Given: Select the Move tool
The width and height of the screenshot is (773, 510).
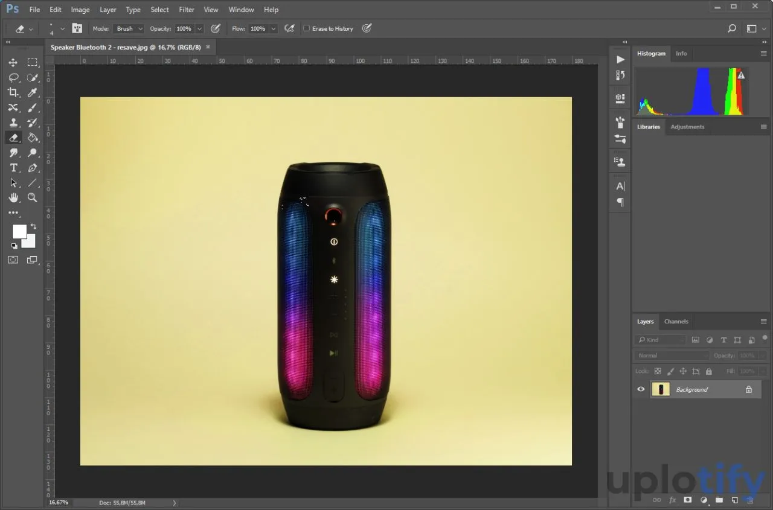Looking at the screenshot, I should 13,63.
